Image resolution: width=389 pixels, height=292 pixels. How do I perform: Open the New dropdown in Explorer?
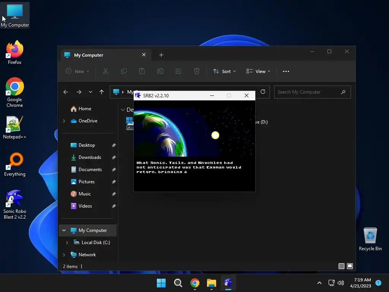[x=77, y=71]
